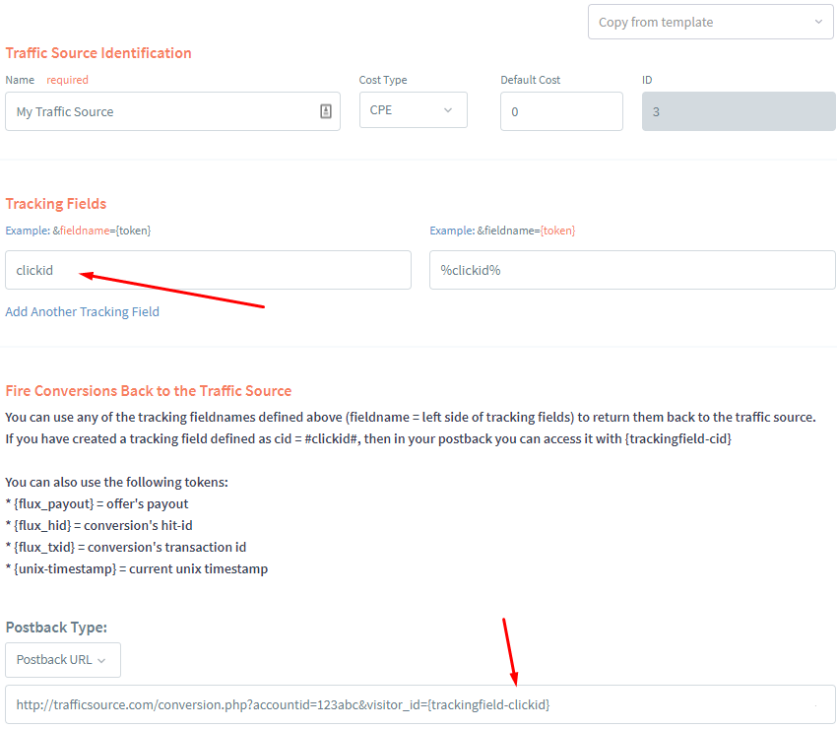Image resolution: width=837 pixels, height=729 pixels.
Task: Click the Fire Conversions Back heading
Action: pos(149,391)
